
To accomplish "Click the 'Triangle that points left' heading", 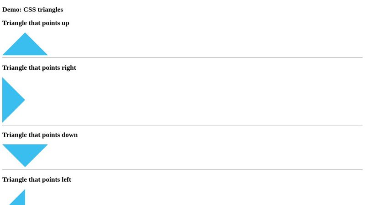I will (x=36, y=179).
